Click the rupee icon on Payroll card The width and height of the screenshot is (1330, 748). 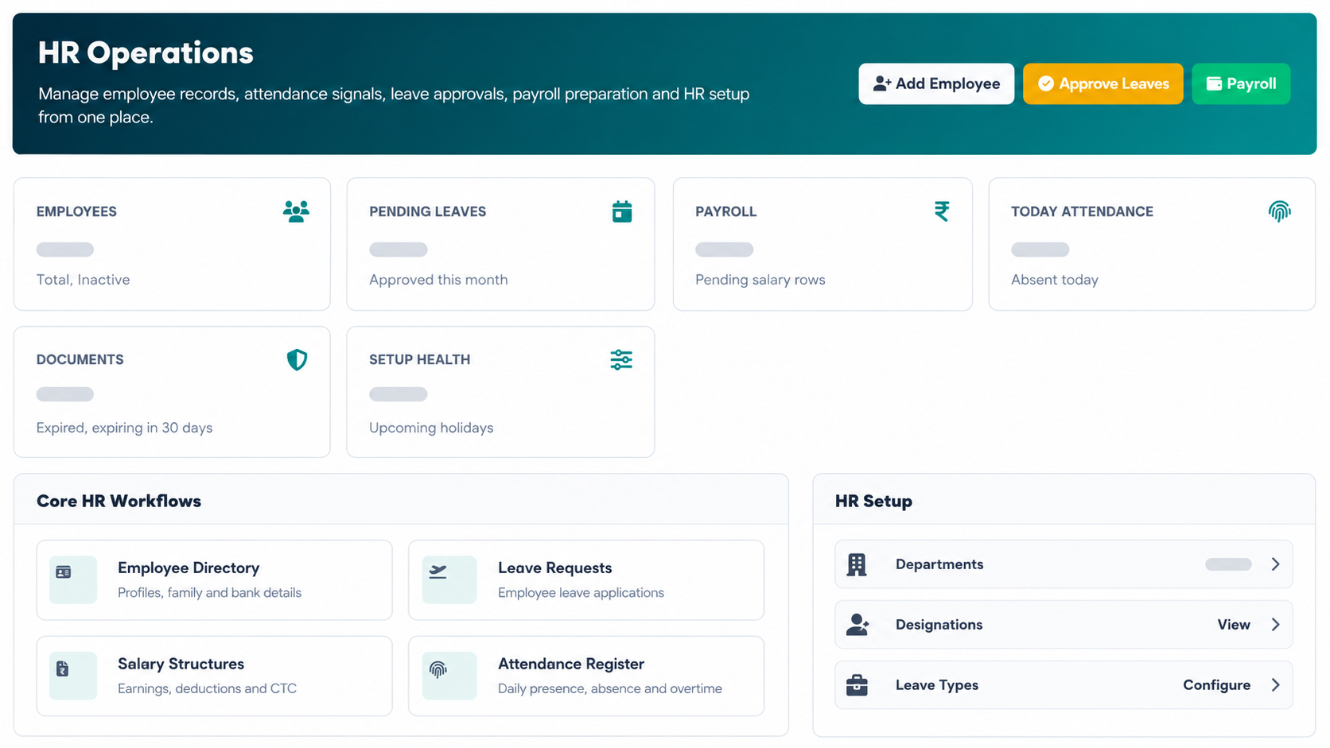click(942, 211)
